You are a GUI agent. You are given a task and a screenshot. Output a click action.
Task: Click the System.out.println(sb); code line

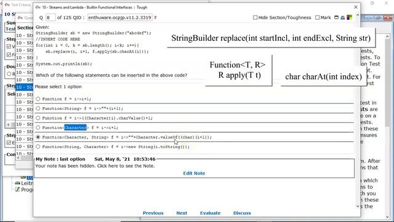point(64,64)
